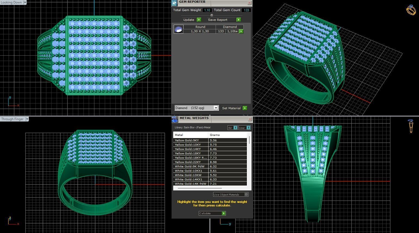The image size is (419, 233).
Task: Select the Yellow Gold:14KY row
Action: pos(210,149)
